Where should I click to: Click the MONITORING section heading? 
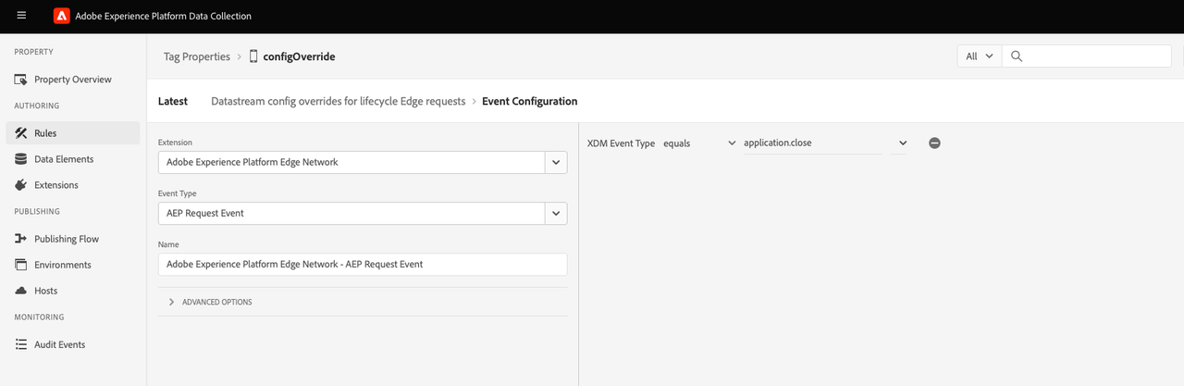point(39,317)
